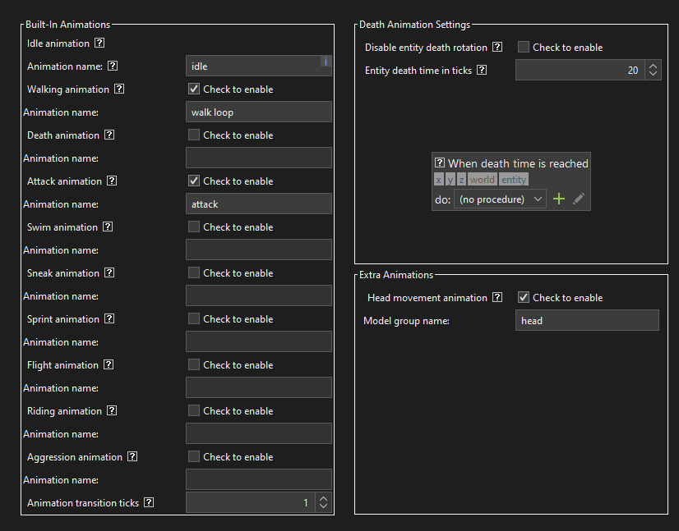
Task: Click the Sprint animation name field
Action: pyautogui.click(x=259, y=341)
